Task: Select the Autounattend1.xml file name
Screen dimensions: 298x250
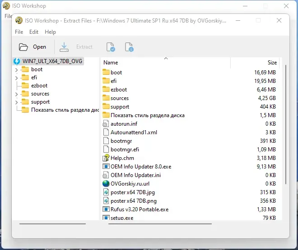Action: [x=134, y=132]
